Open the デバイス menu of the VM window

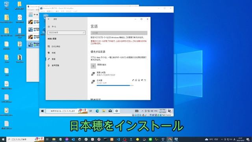(x=69, y=11)
